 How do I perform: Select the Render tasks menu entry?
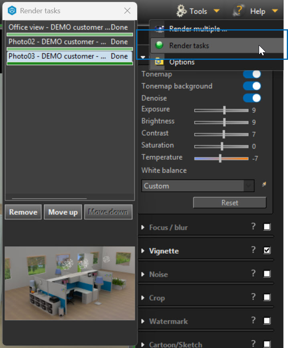tap(217, 45)
